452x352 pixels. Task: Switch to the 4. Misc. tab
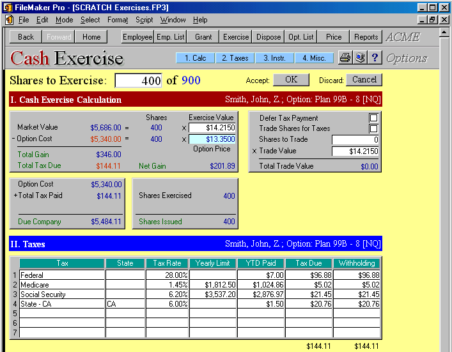tap(314, 58)
